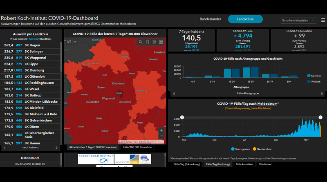Activate the map area selection tool
The image size is (327, 182).
(69, 42)
